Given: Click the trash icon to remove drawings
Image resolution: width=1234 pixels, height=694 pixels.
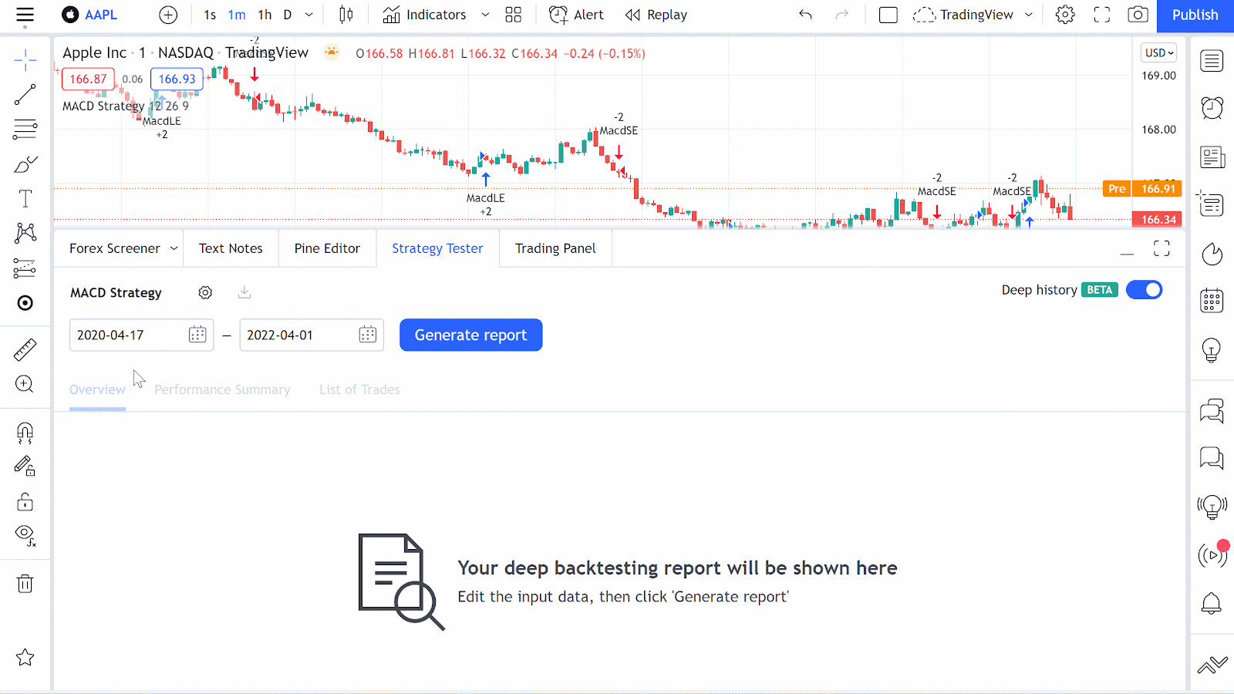Looking at the screenshot, I should (x=25, y=584).
